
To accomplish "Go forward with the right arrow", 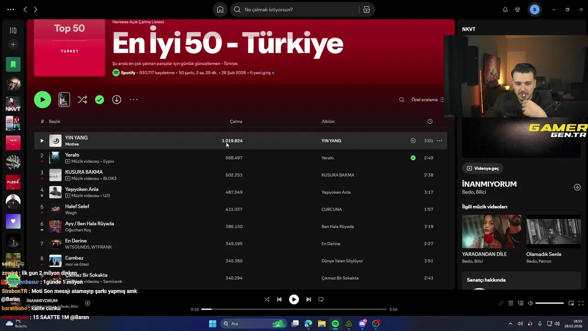I will [35, 10].
